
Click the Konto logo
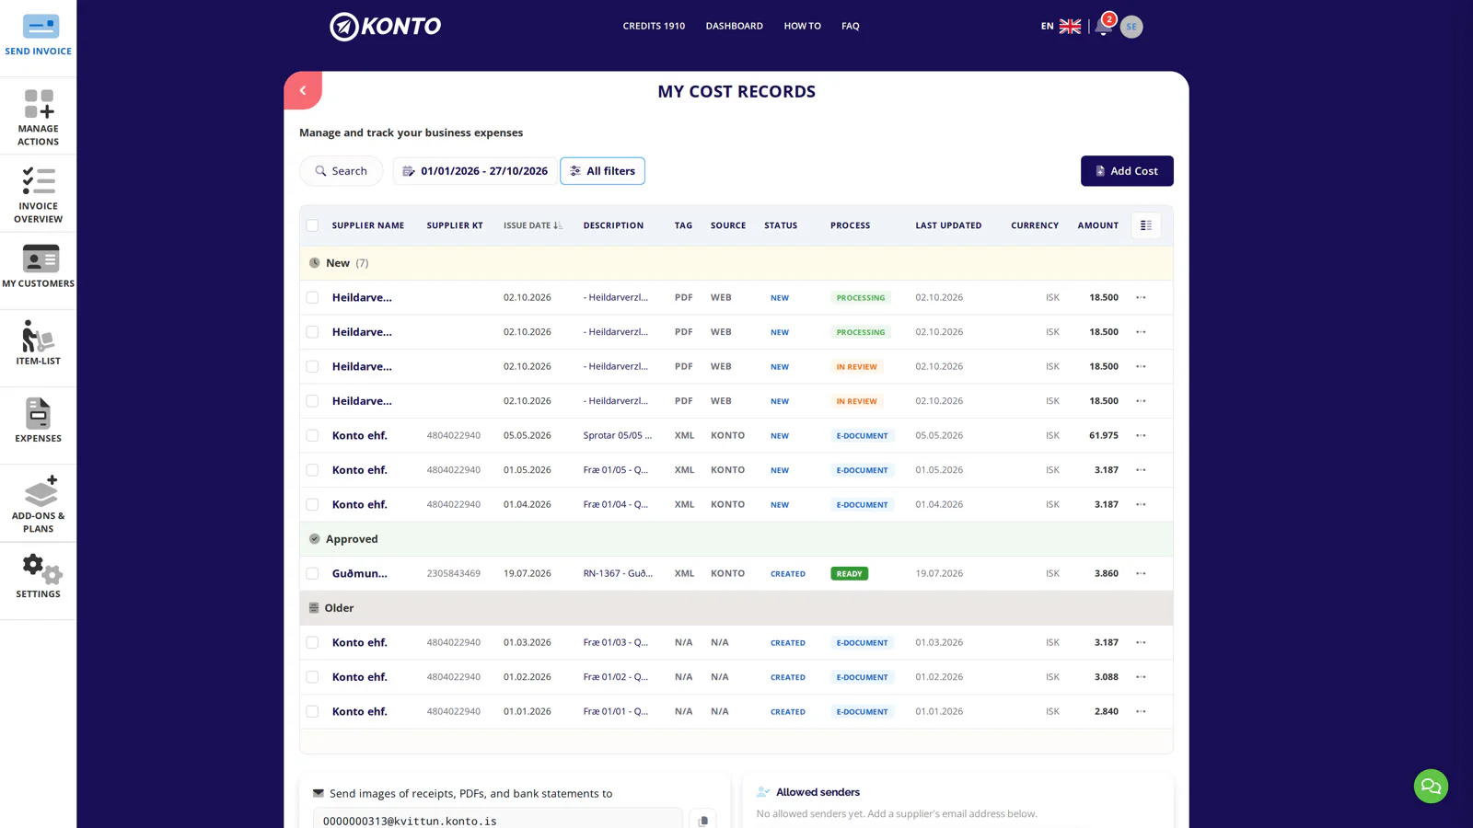(x=385, y=27)
